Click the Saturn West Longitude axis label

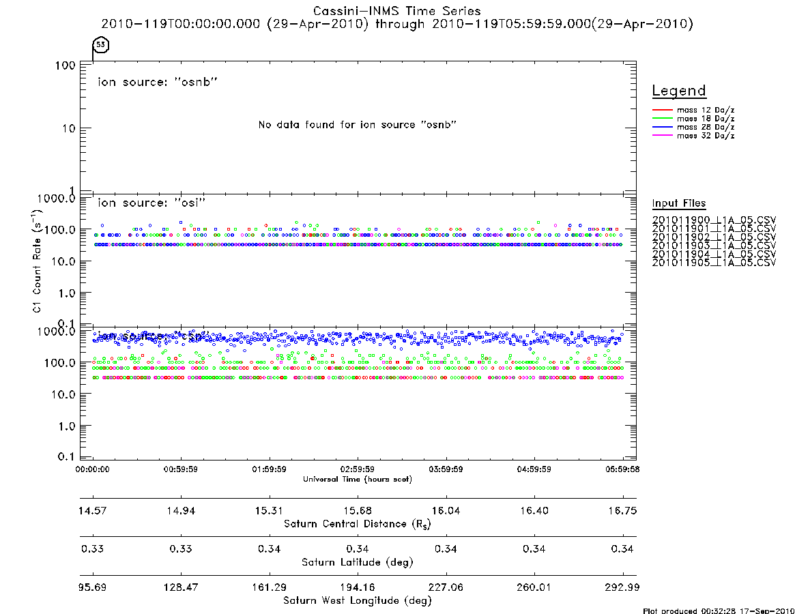tap(358, 601)
